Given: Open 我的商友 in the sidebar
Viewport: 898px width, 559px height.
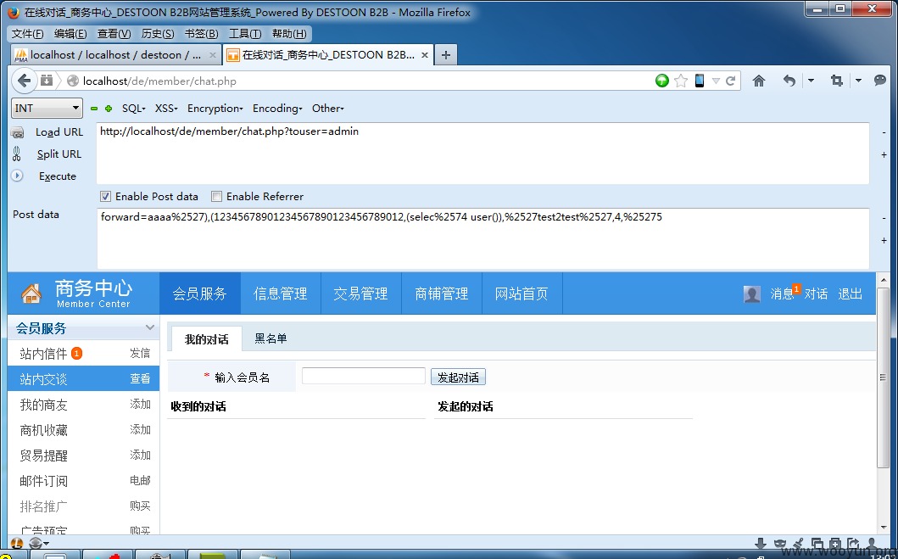Looking at the screenshot, I should [x=43, y=405].
